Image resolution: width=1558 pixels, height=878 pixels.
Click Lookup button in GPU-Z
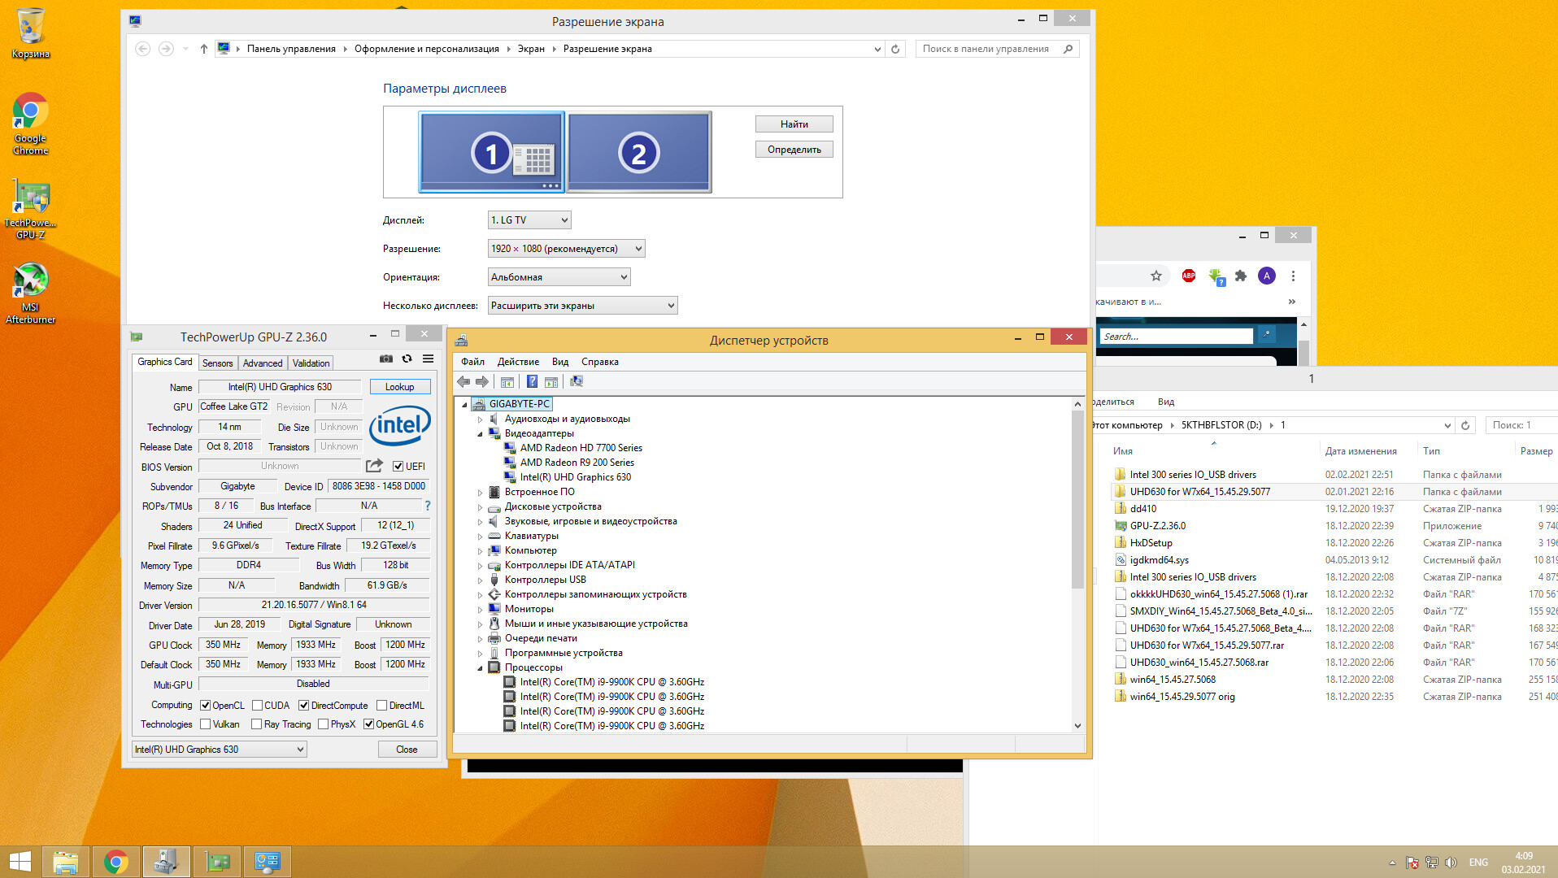tap(399, 387)
